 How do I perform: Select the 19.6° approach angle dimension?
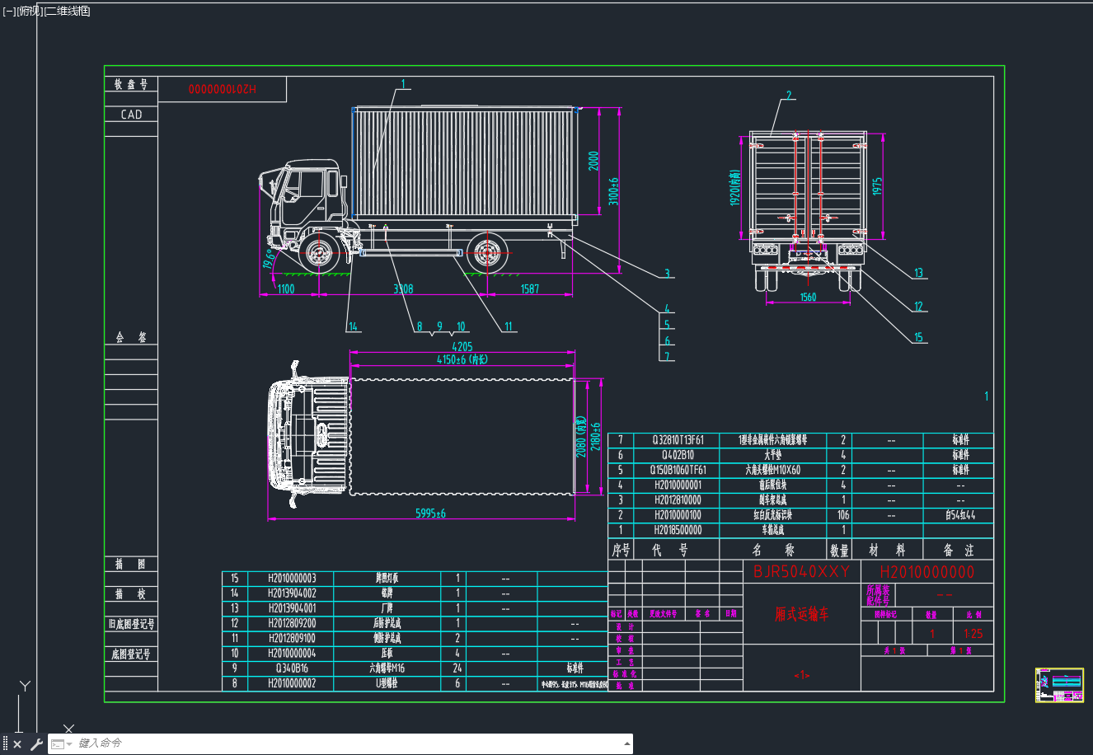(268, 259)
